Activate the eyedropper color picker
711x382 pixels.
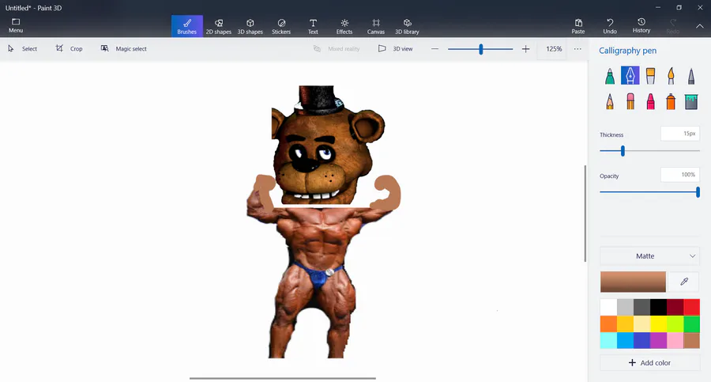pyautogui.click(x=684, y=282)
